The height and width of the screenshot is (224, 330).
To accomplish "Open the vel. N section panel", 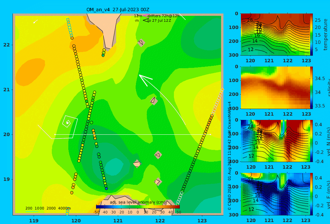I will 275,141.
